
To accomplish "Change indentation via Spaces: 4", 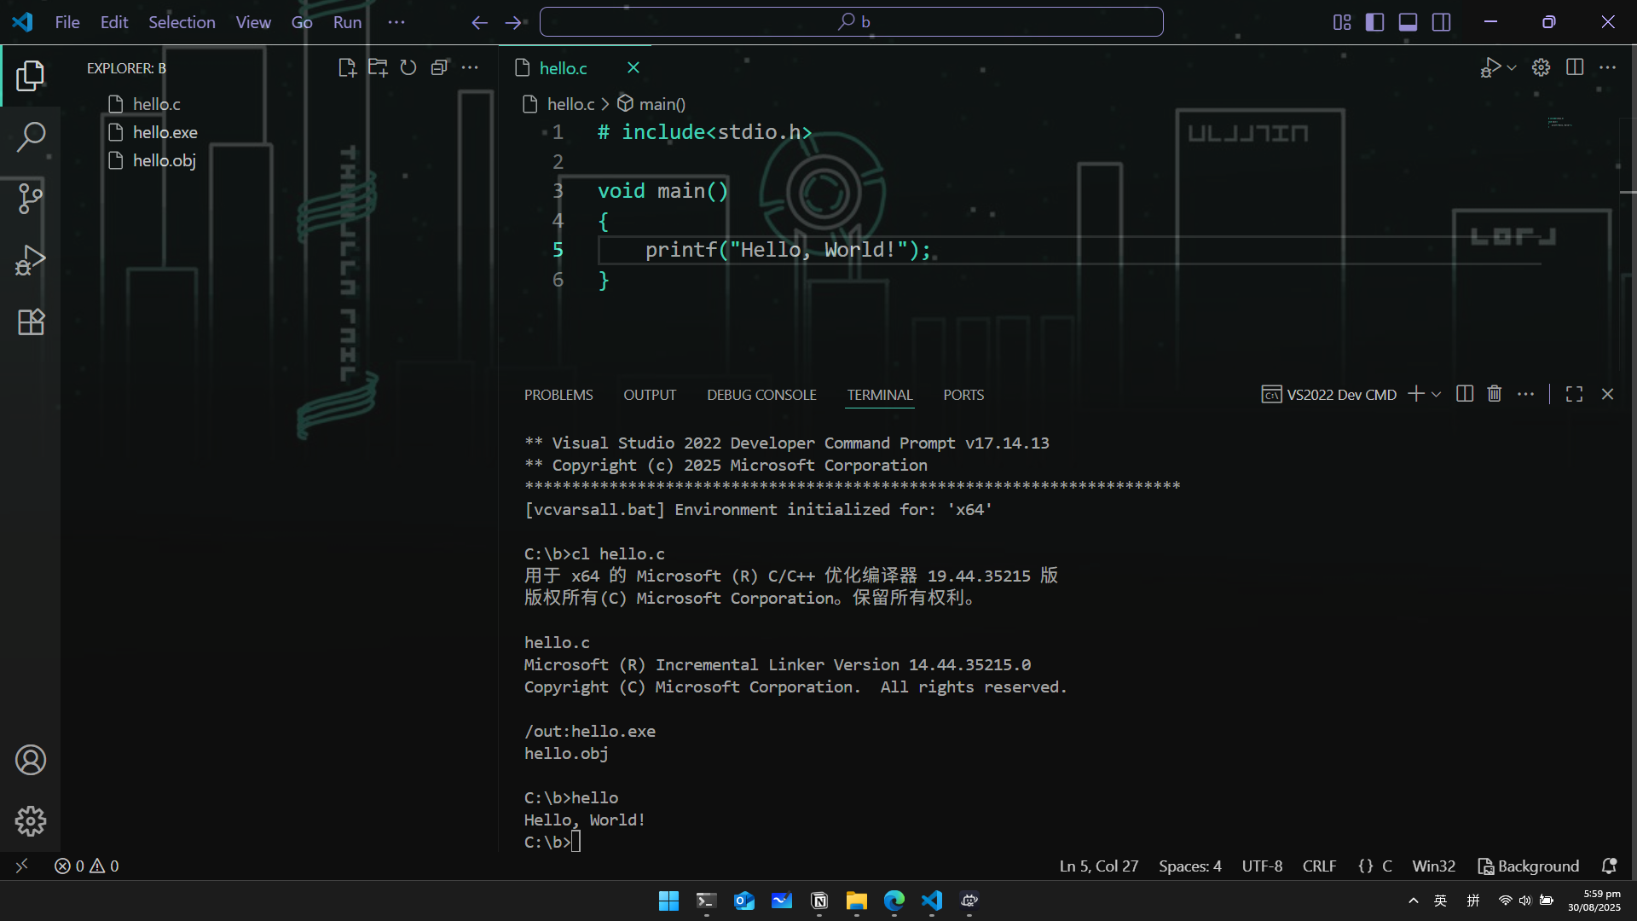I will (1189, 866).
